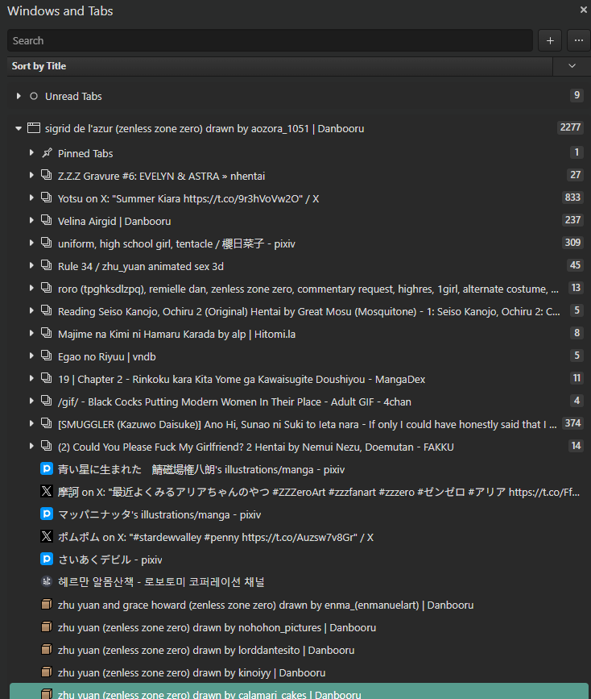Click the 374 count badge for SMUGGLER row
This screenshot has height=699, width=591.
[572, 423]
